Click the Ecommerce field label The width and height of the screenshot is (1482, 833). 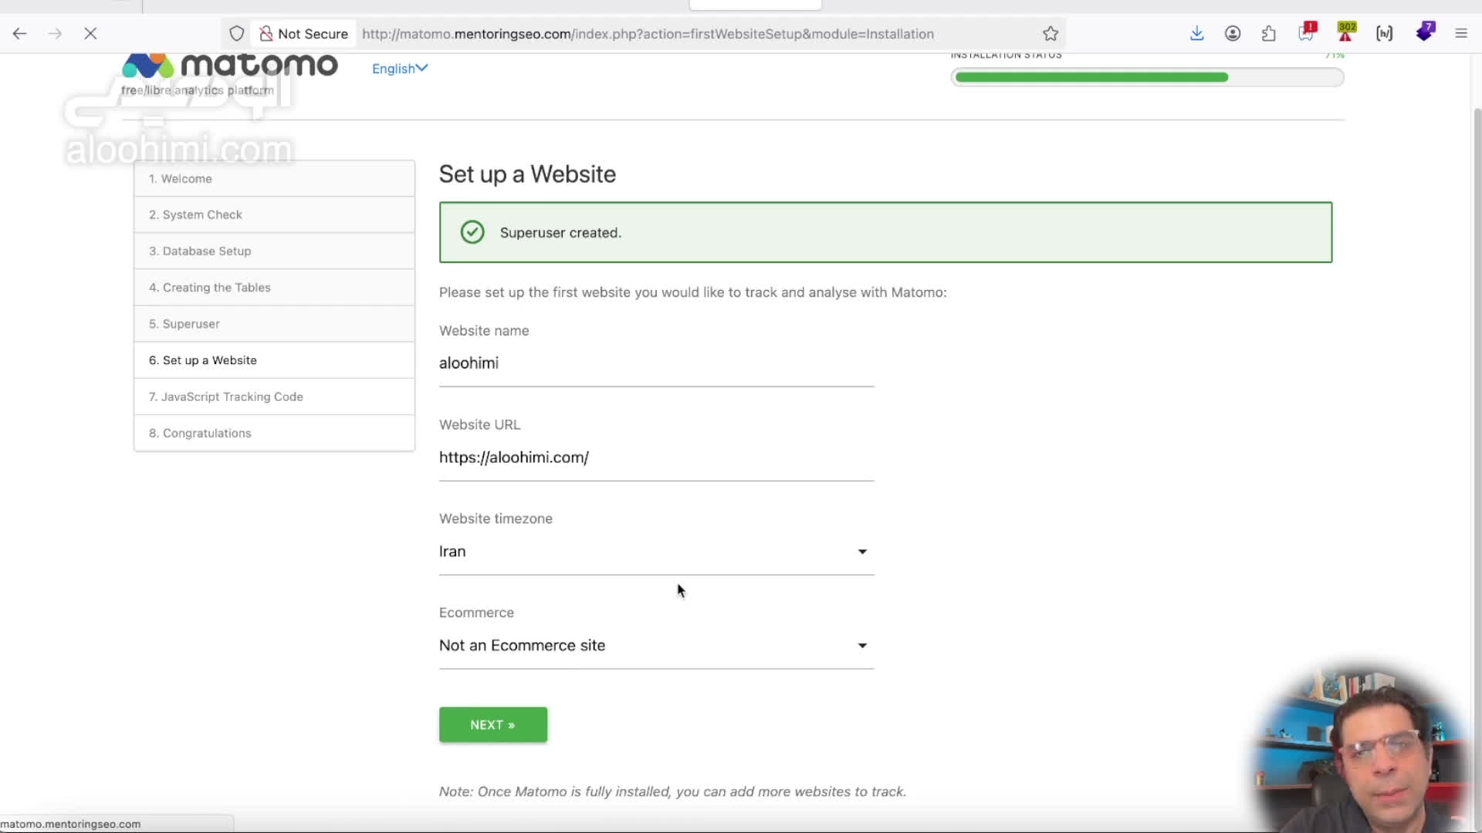pos(476,612)
